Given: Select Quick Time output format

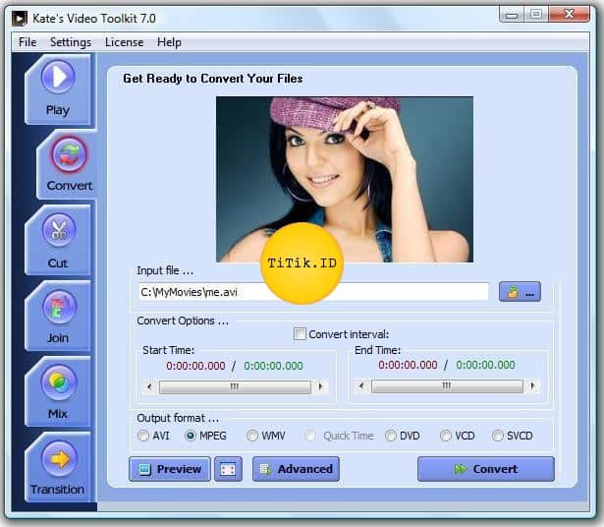Looking at the screenshot, I should click(310, 436).
